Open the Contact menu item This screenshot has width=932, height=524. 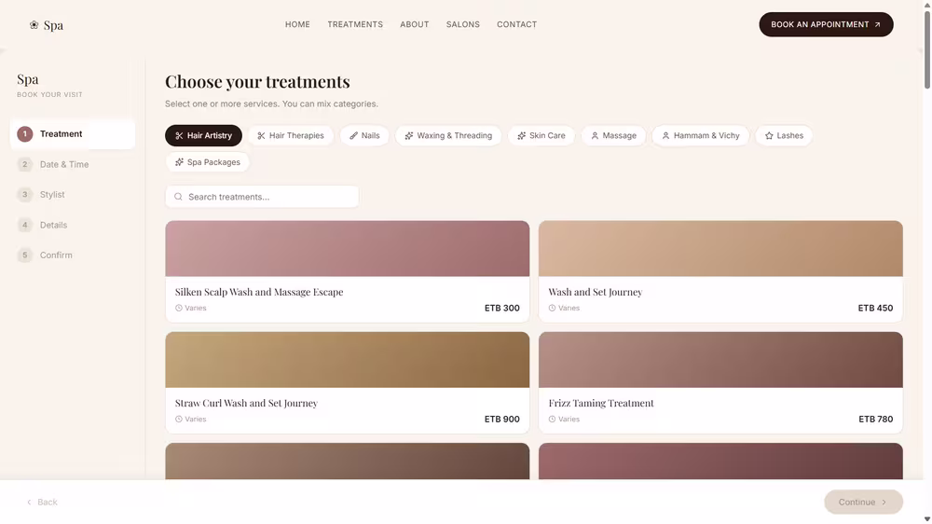coord(516,24)
